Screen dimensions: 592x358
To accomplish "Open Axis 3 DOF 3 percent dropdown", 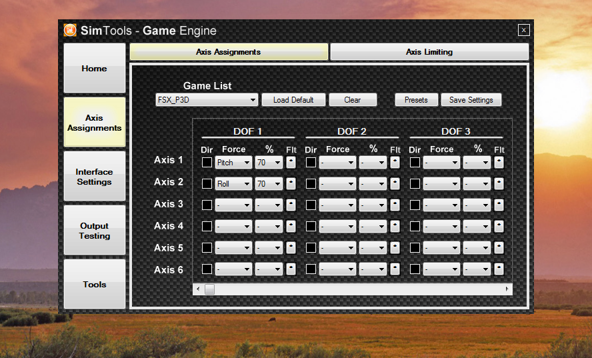I will click(x=477, y=205).
